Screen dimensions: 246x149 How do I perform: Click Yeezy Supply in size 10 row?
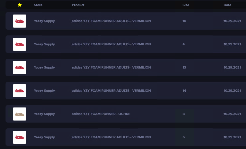(x=44, y=21)
